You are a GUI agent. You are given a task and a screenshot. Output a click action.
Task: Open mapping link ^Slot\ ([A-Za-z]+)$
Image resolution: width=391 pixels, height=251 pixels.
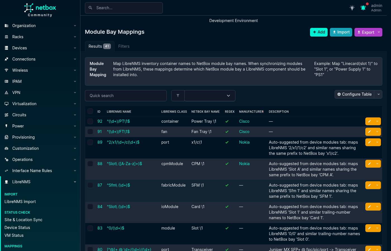124,164
